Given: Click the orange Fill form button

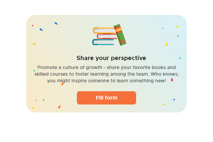Looking at the screenshot, I should [x=106, y=98].
